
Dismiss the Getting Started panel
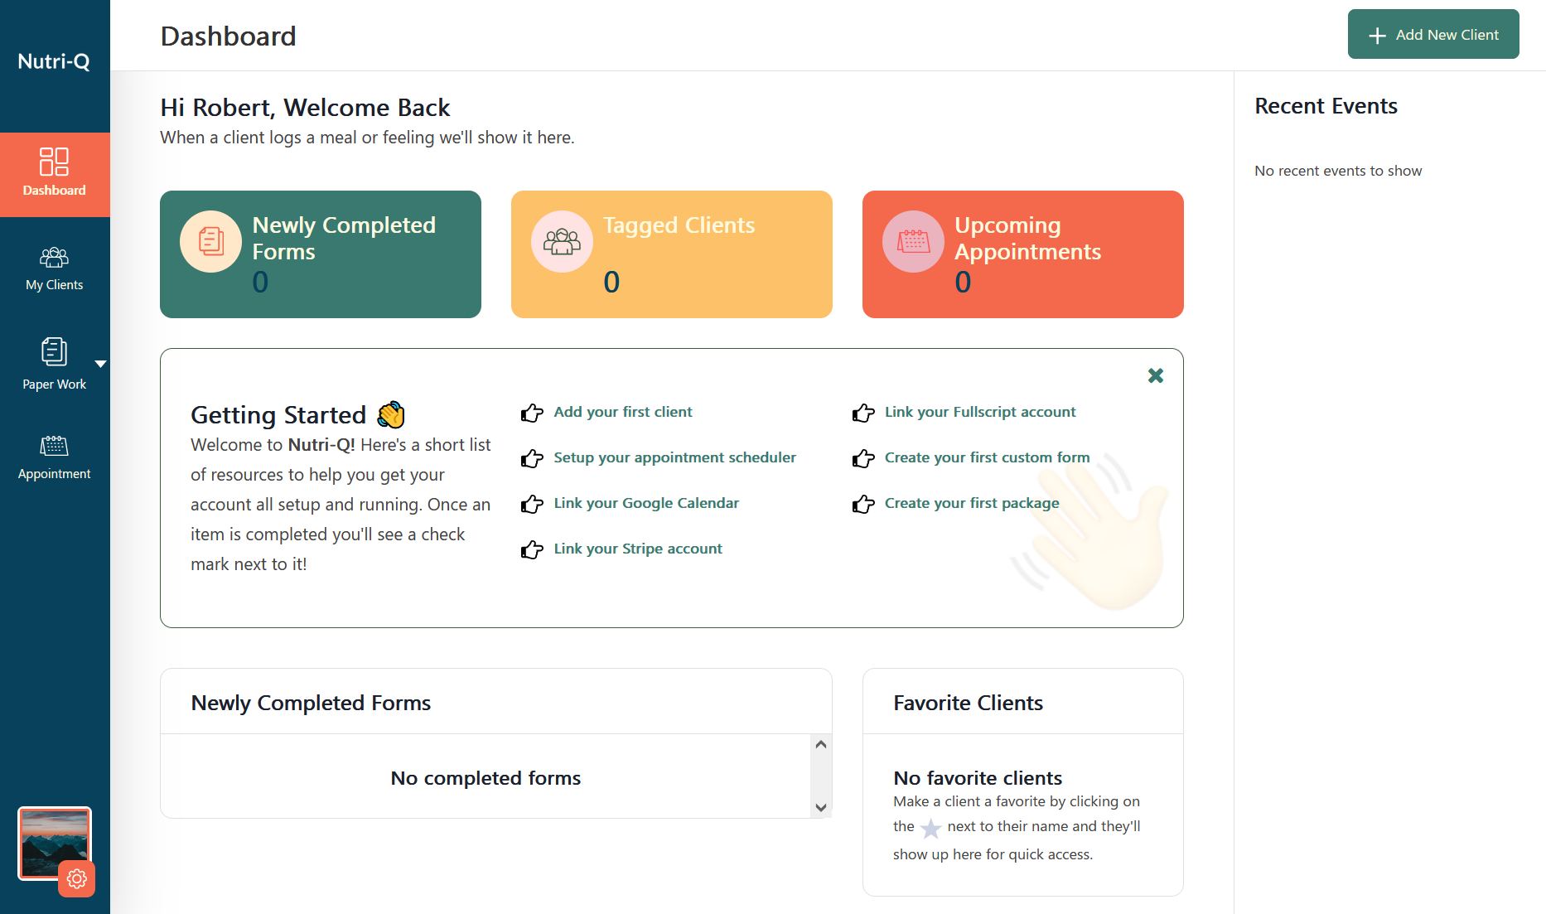pos(1156,375)
